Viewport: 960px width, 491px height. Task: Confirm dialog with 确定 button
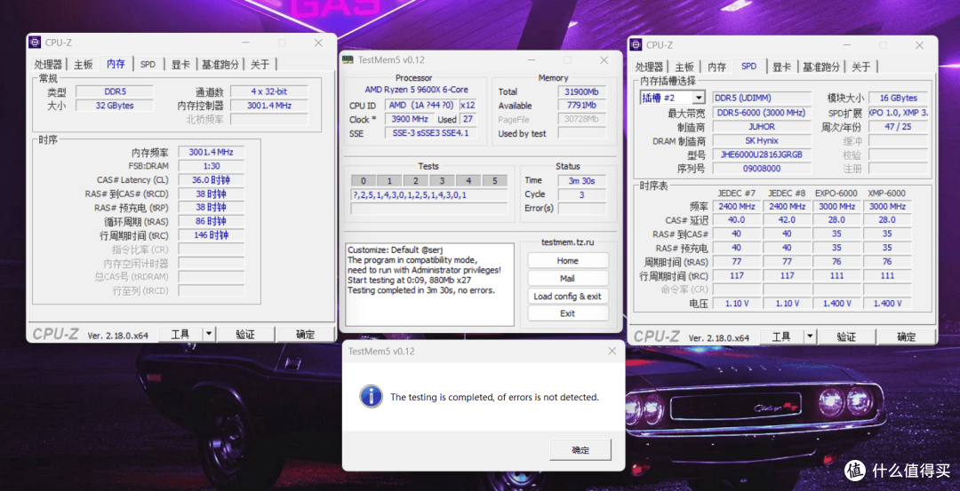(x=580, y=450)
